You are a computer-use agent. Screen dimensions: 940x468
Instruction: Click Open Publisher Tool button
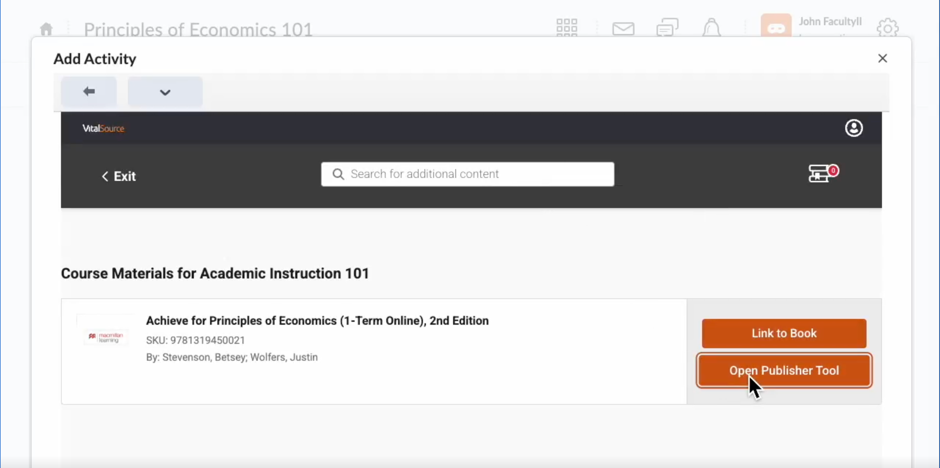(x=784, y=370)
